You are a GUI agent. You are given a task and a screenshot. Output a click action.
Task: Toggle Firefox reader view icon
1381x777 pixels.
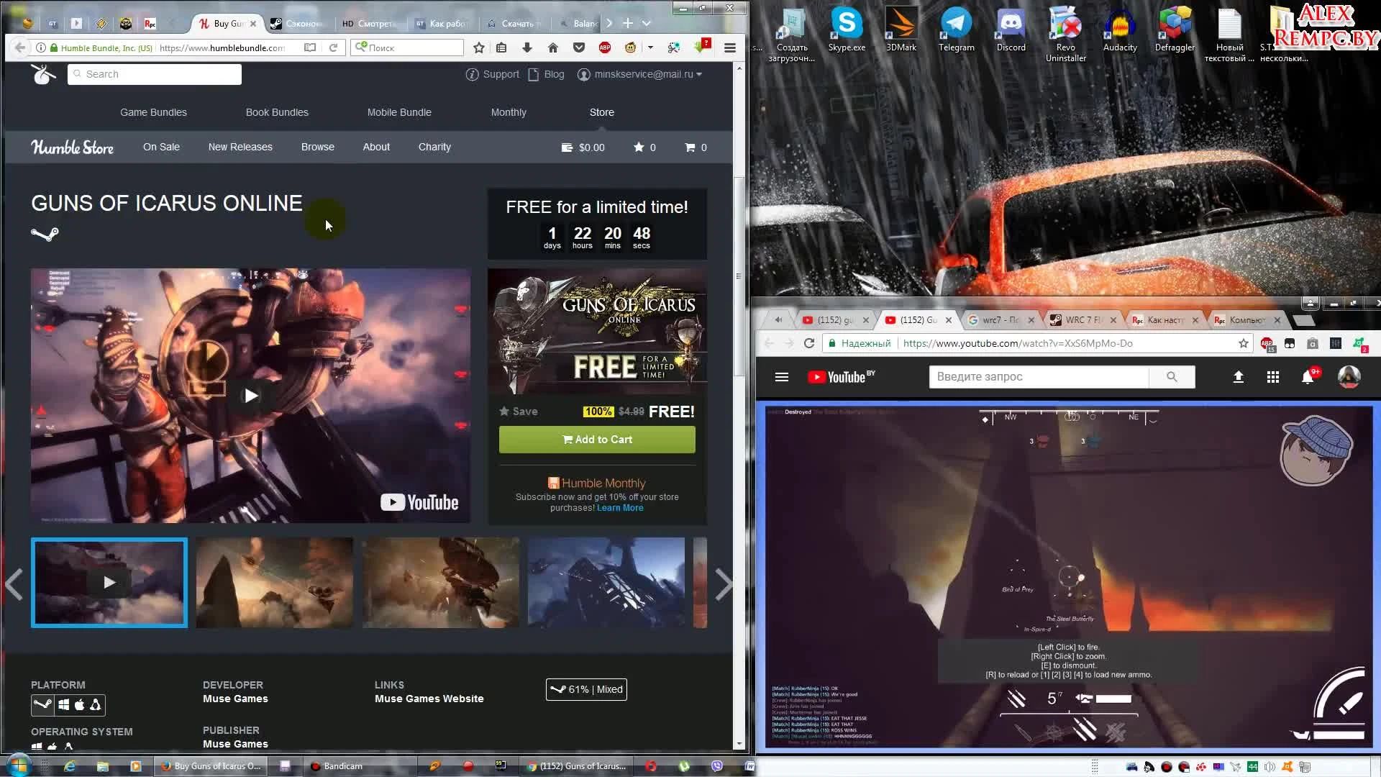tap(310, 47)
